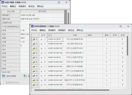Expand the small marker in sequence row 4

coord(41,53)
